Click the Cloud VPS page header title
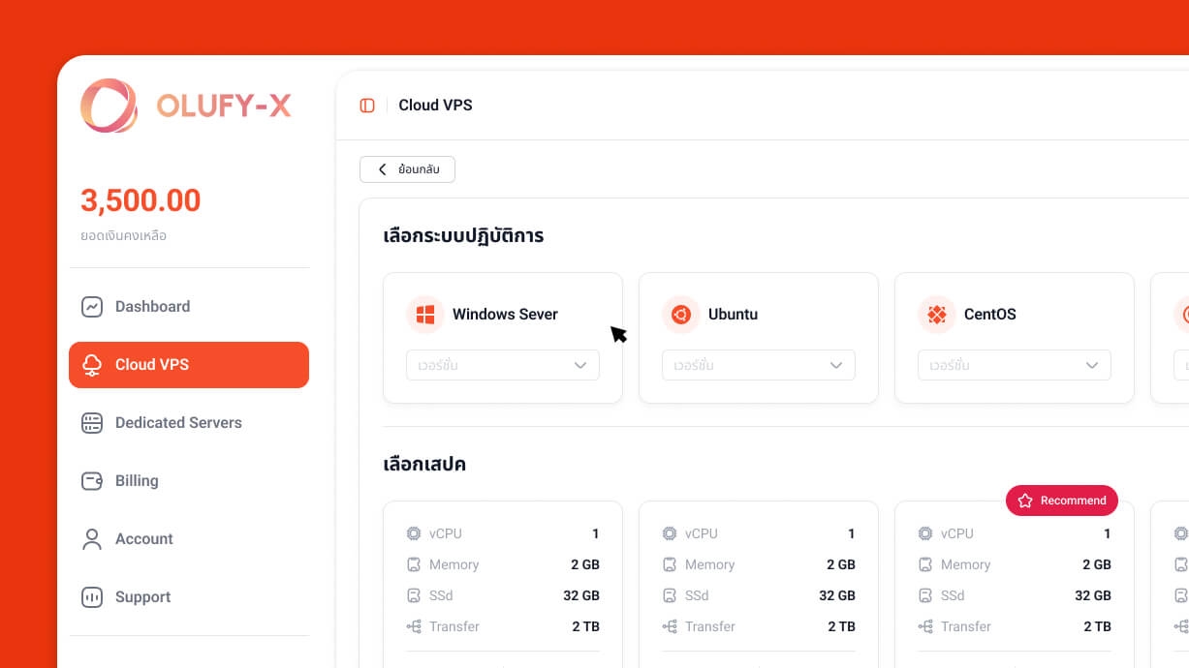Image resolution: width=1189 pixels, height=668 pixels. 436,106
